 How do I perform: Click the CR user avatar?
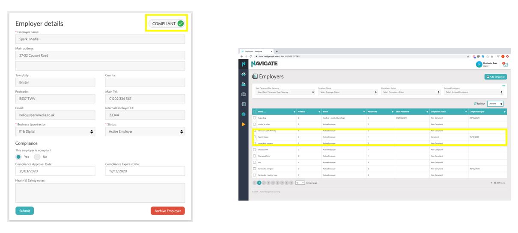click(479, 64)
